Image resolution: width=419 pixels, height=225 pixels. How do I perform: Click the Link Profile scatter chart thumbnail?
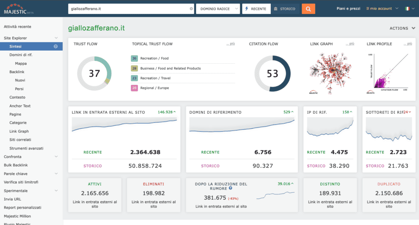(388, 74)
